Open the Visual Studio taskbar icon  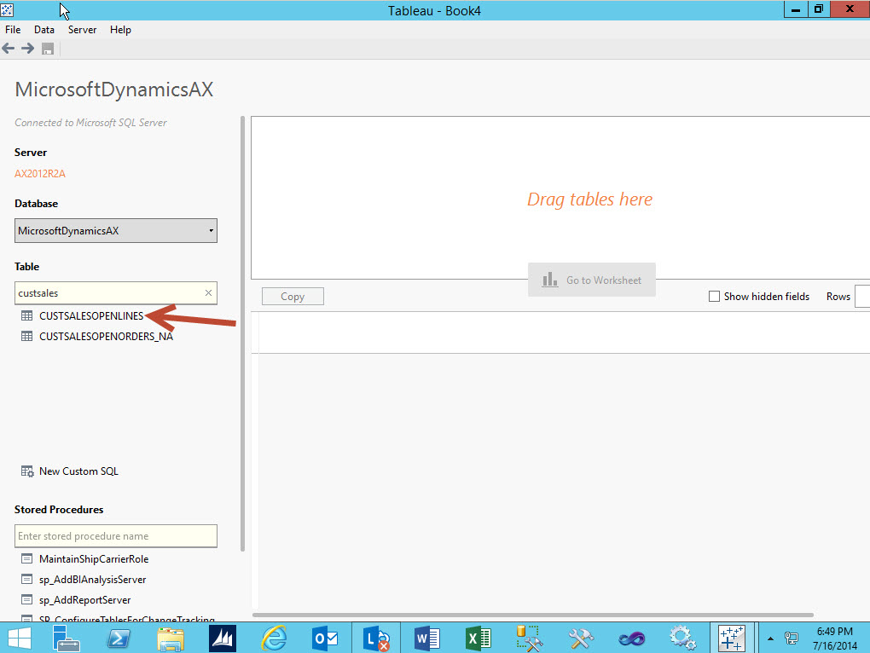631,639
